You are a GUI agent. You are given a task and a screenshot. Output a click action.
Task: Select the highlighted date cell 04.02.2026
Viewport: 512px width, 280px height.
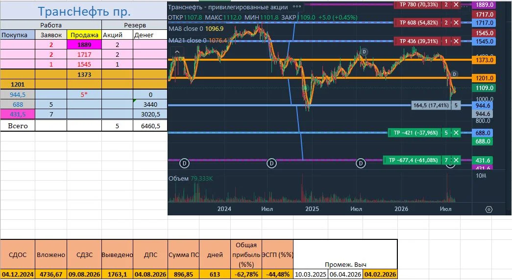coord(380,275)
